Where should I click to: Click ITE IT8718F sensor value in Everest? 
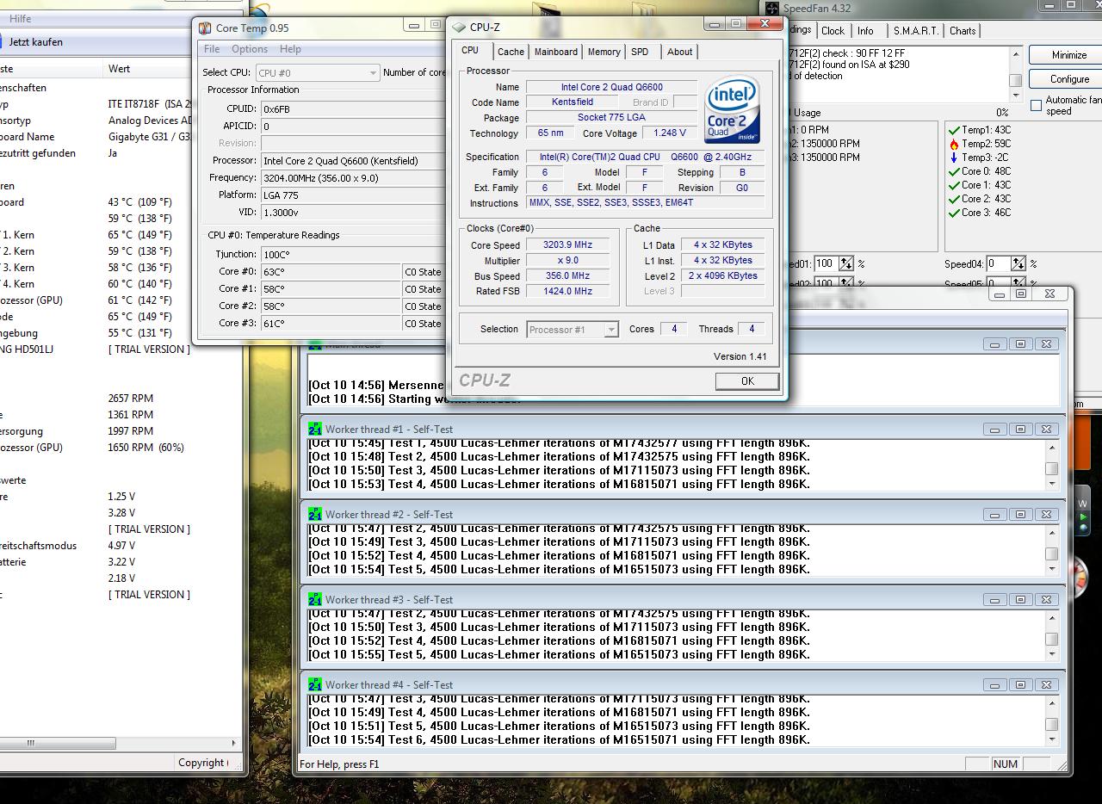point(150,104)
